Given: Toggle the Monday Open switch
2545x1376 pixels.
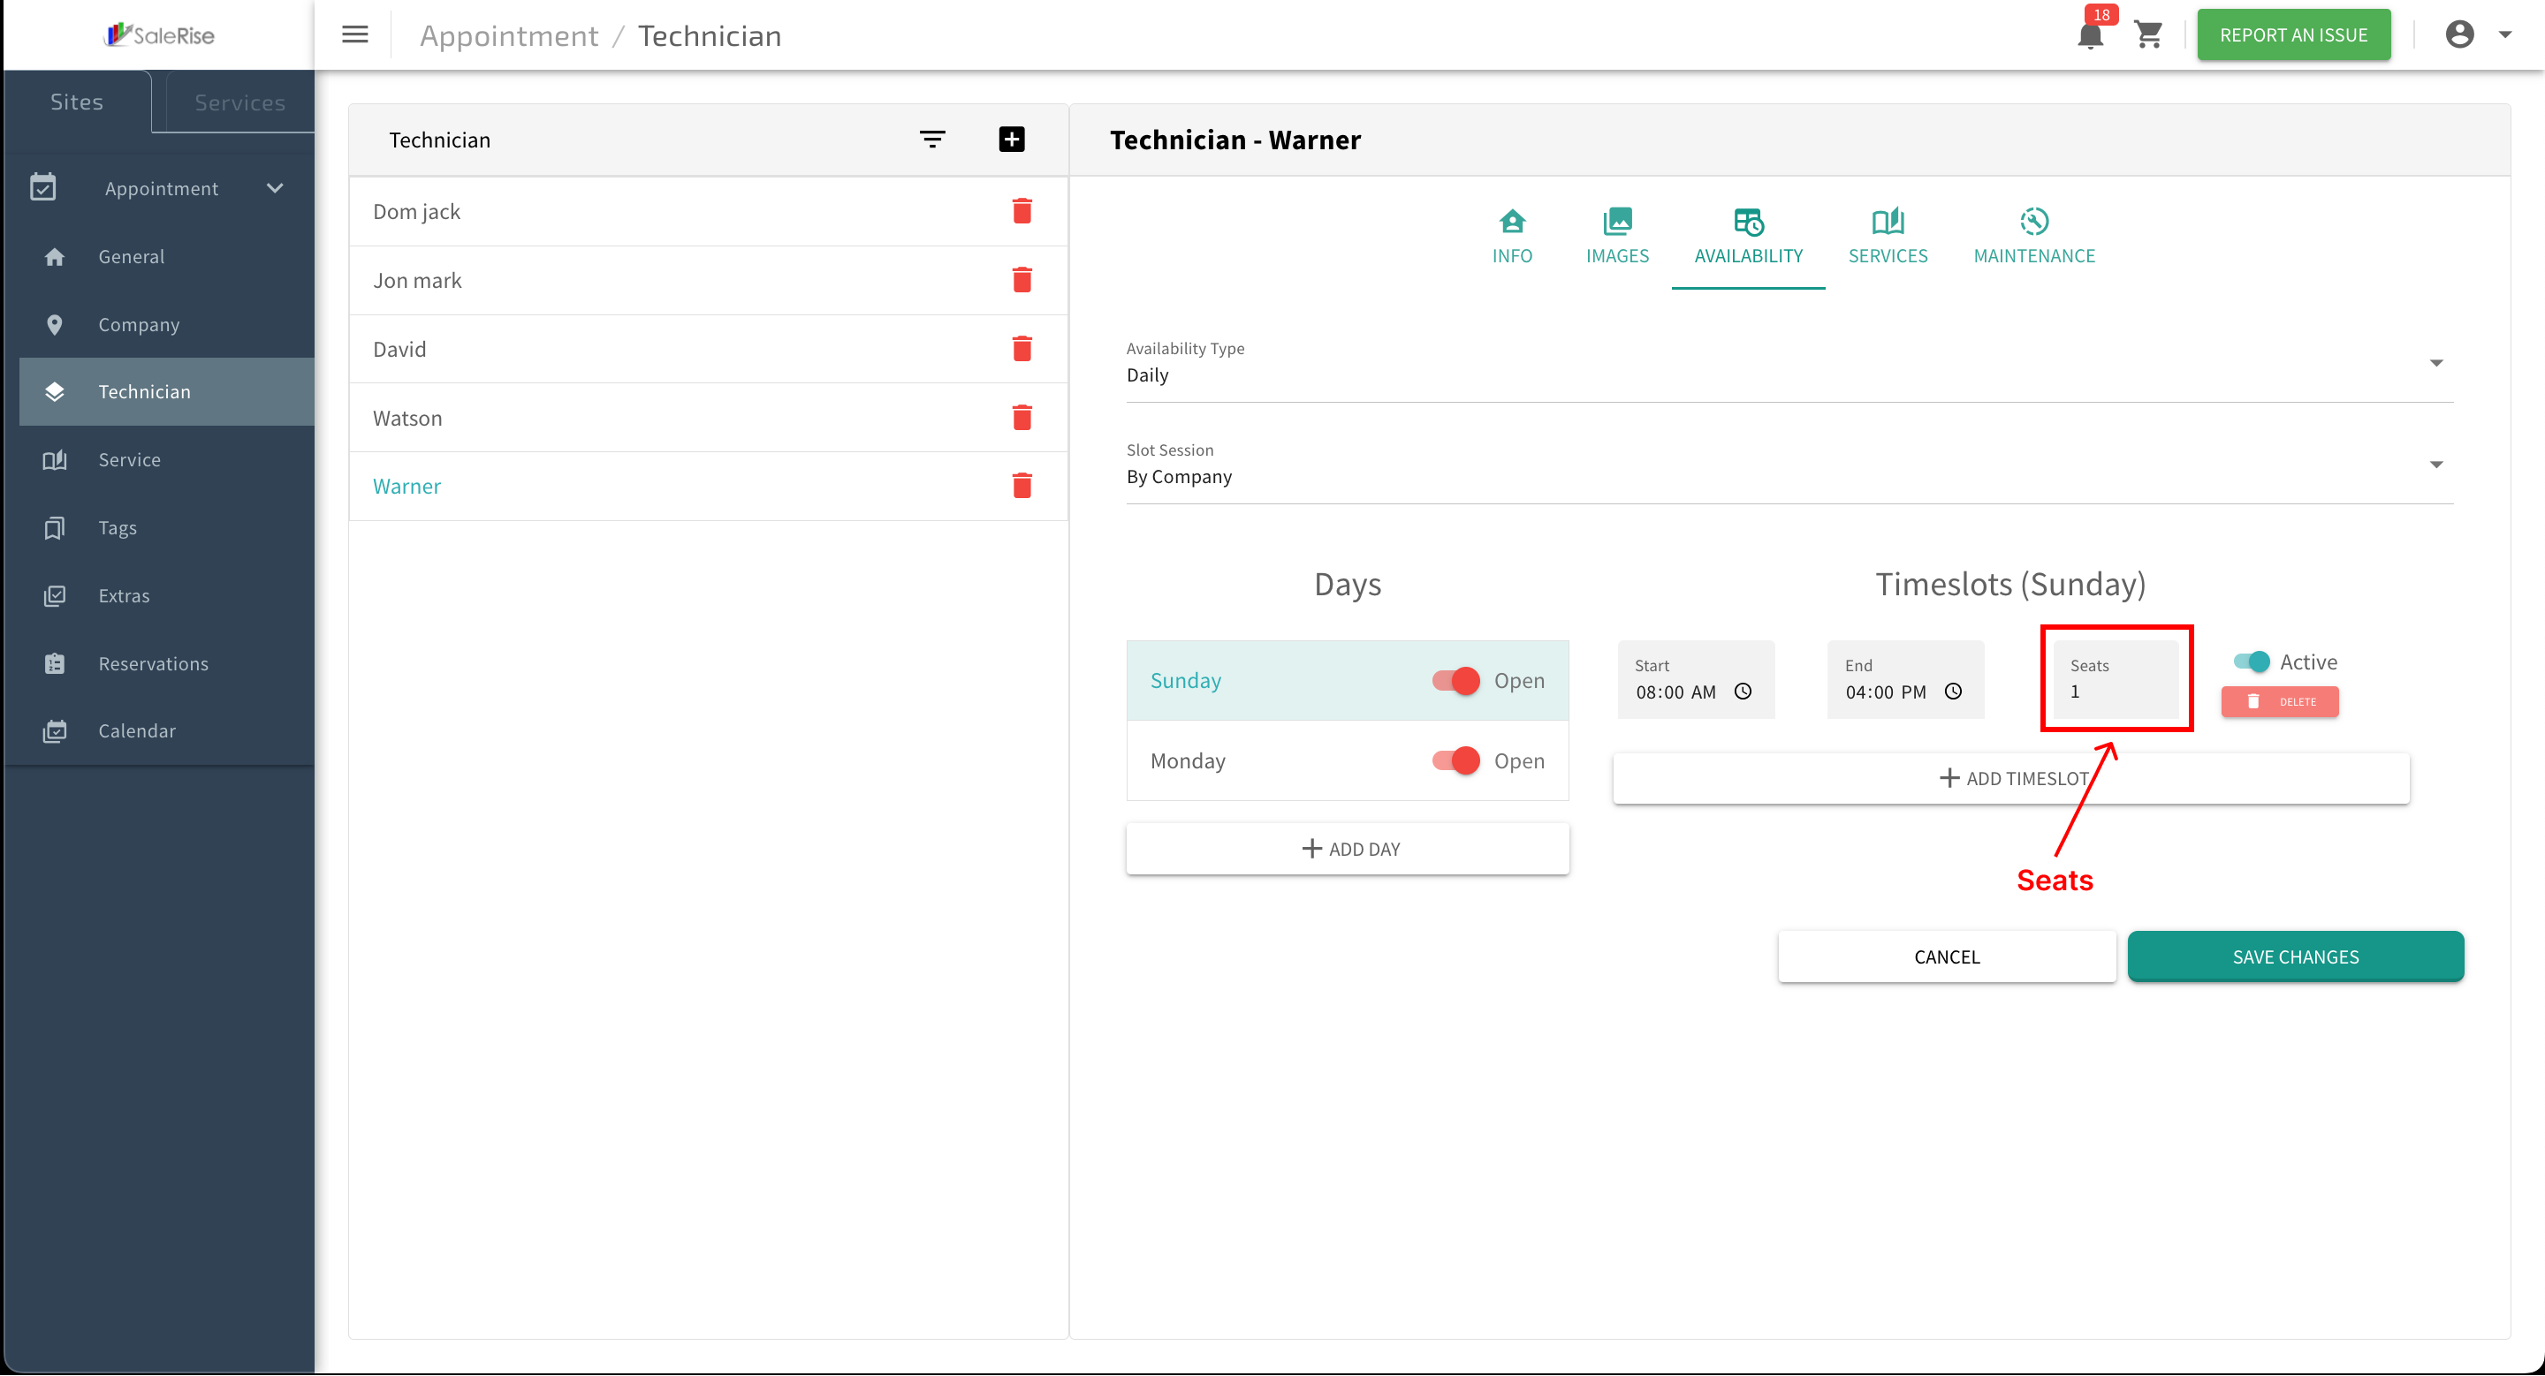Looking at the screenshot, I should pos(1455,760).
